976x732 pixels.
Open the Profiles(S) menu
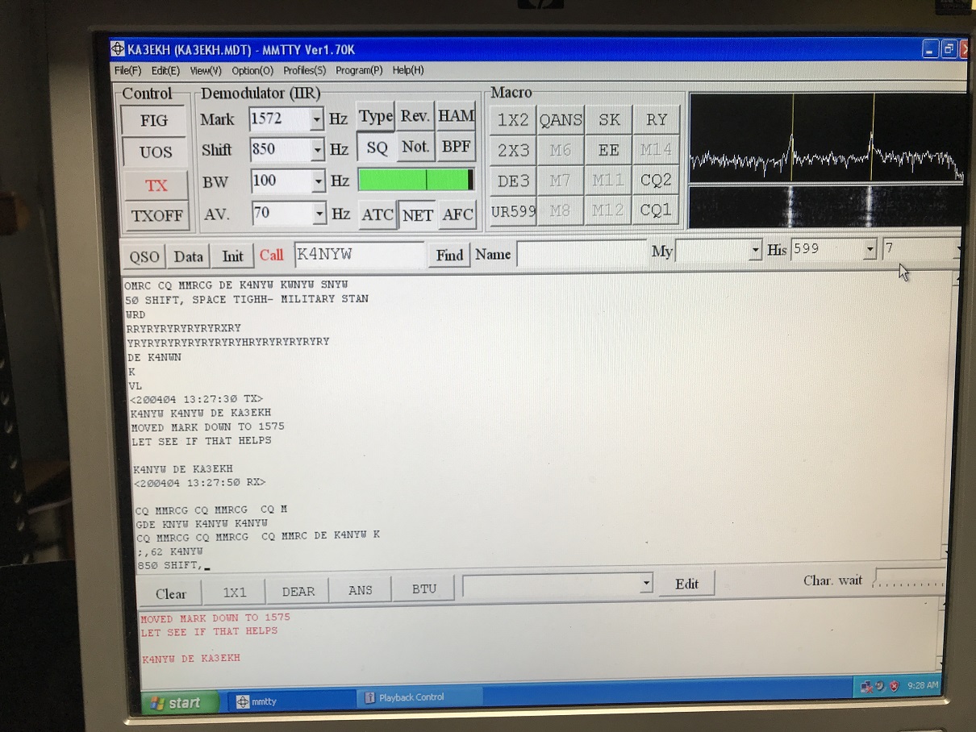[305, 70]
